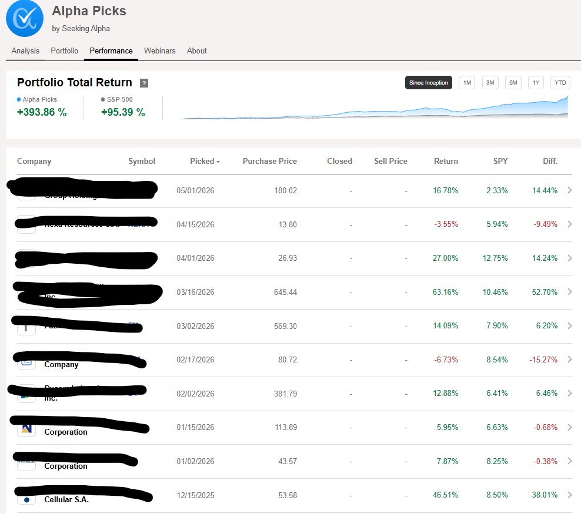
Task: Switch to the Portfolio tab
Action: (x=65, y=51)
